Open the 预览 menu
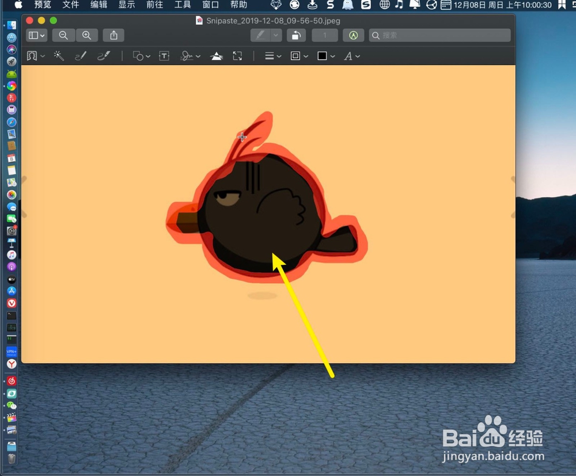Viewport: 576px width, 476px height. point(43,5)
